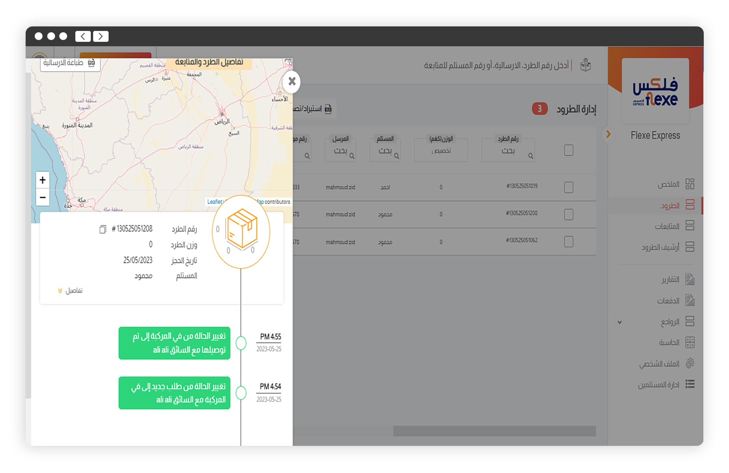Click the parcel box icon
The width and height of the screenshot is (729, 473).
point(241,230)
